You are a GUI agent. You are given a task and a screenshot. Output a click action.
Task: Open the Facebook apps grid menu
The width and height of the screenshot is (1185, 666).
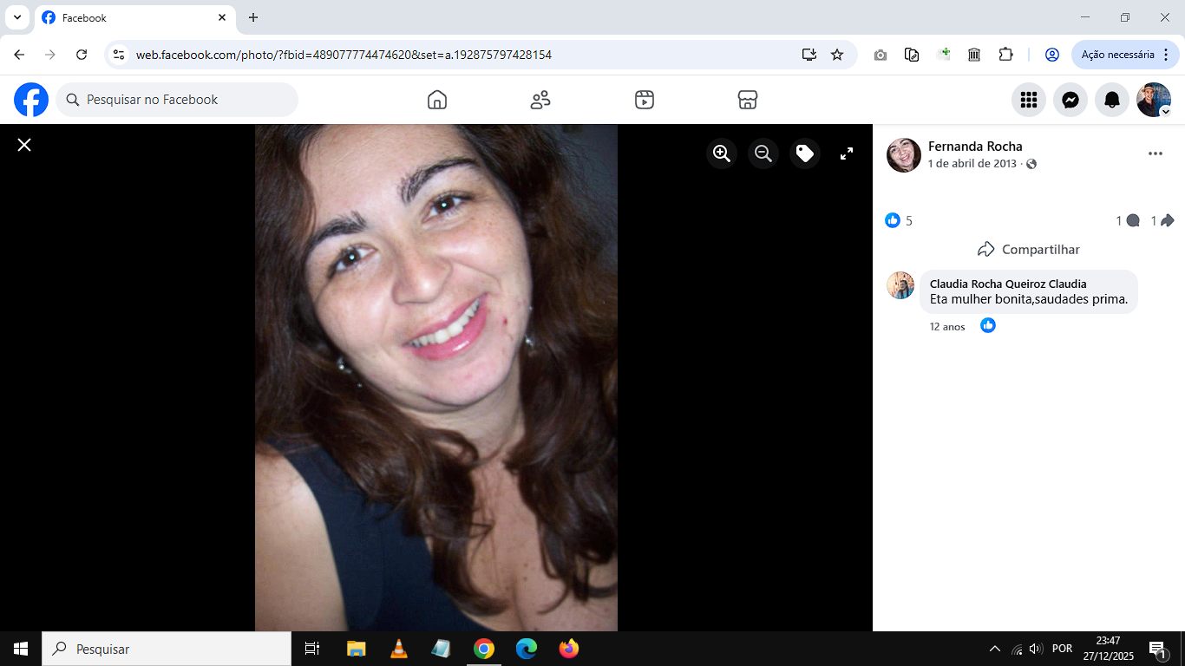[1029, 100]
